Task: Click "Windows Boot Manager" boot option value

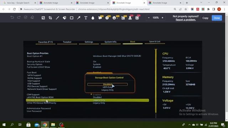Action: click(117, 56)
